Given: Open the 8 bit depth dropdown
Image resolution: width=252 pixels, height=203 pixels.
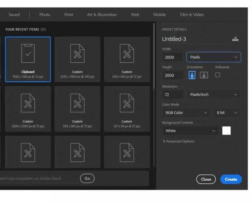Looking at the screenshot, I should 227,113.
